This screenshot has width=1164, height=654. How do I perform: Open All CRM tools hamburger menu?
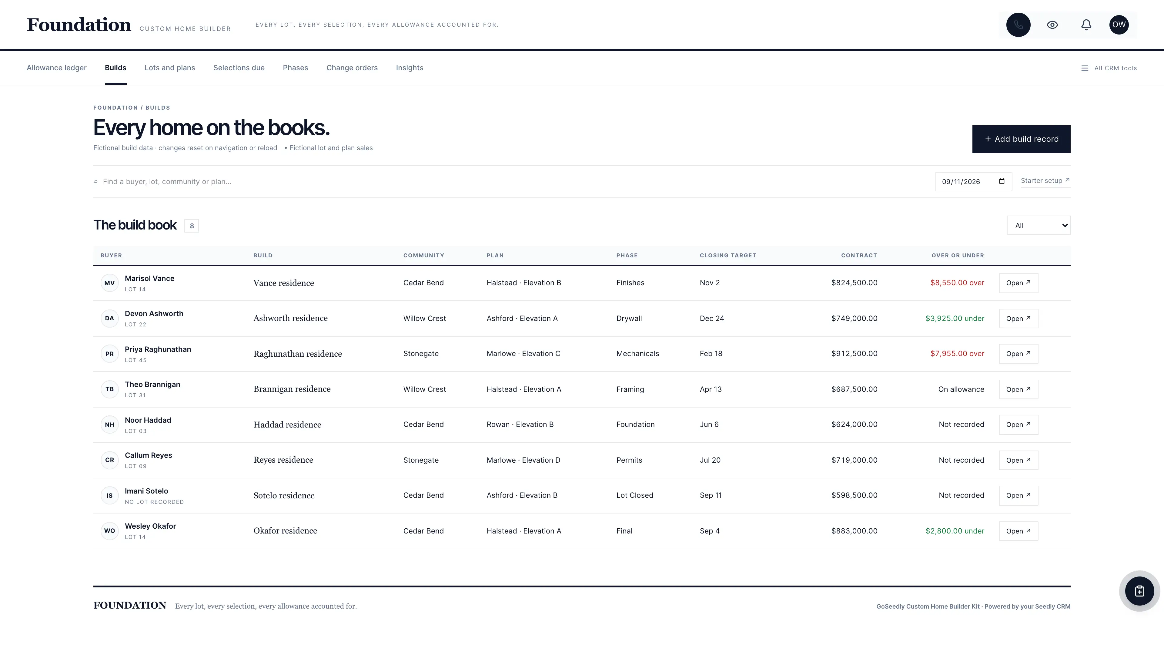click(x=1109, y=68)
